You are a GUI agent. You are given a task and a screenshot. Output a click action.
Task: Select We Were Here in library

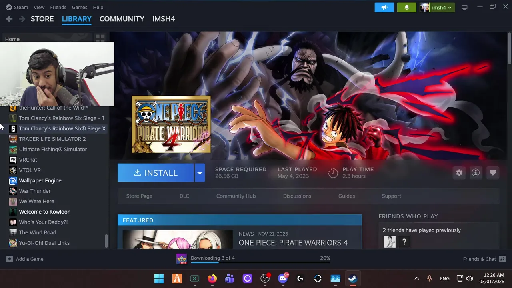pos(36,201)
